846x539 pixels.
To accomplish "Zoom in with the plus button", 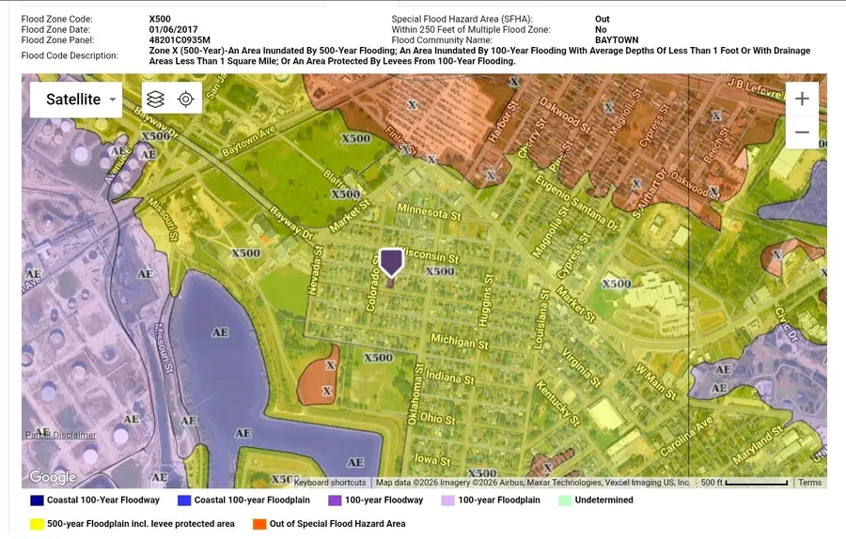I will pyautogui.click(x=802, y=99).
